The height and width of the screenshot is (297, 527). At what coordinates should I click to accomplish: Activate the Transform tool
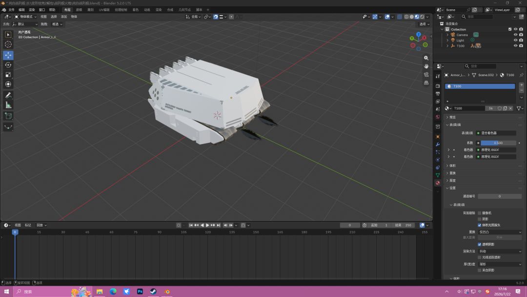(x=8, y=85)
